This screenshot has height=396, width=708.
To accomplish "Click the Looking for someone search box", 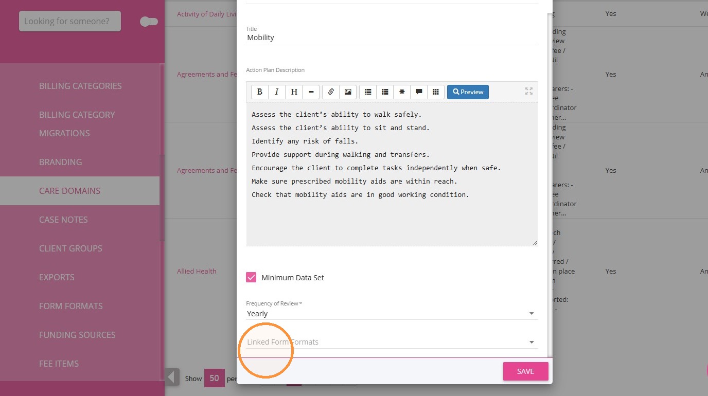I will point(70,21).
